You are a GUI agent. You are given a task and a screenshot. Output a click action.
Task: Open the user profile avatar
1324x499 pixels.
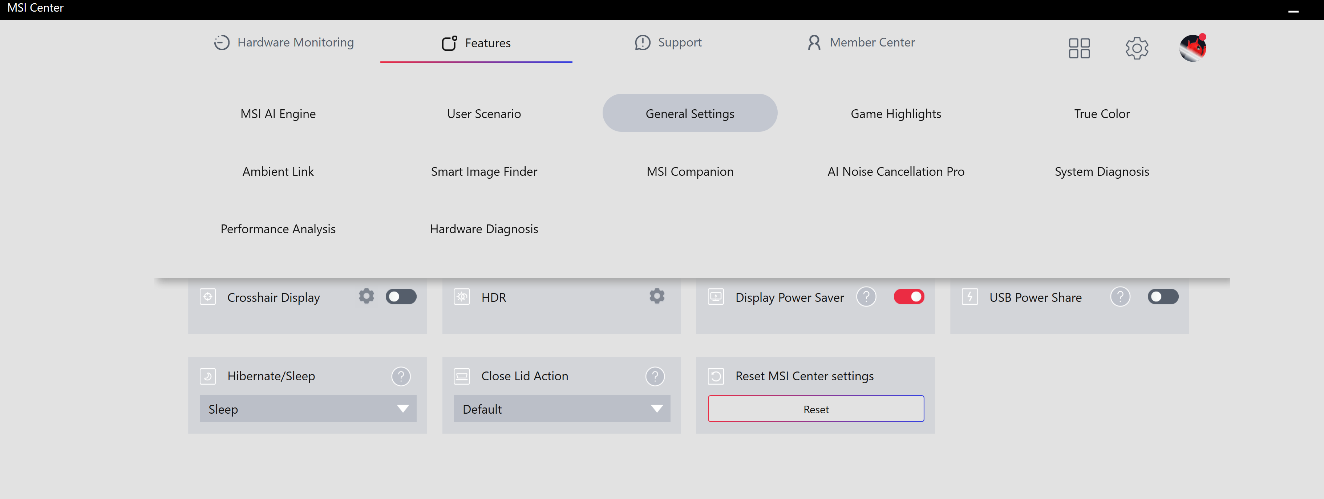pyautogui.click(x=1193, y=48)
